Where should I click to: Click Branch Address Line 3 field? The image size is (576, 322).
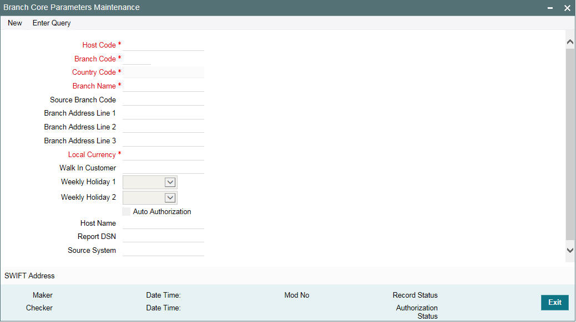[163, 141]
